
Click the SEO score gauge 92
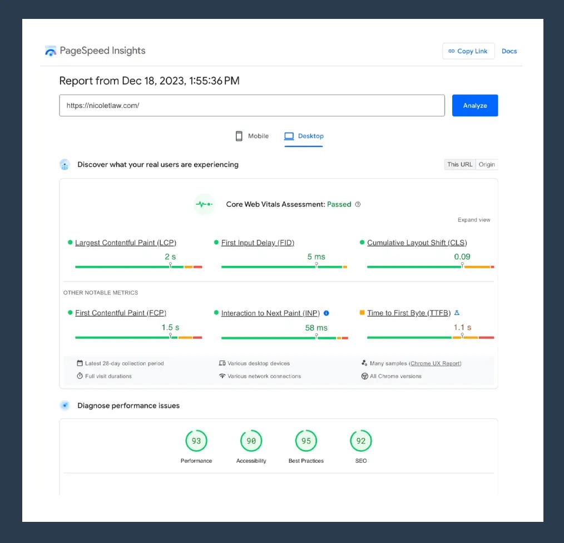coord(361,441)
